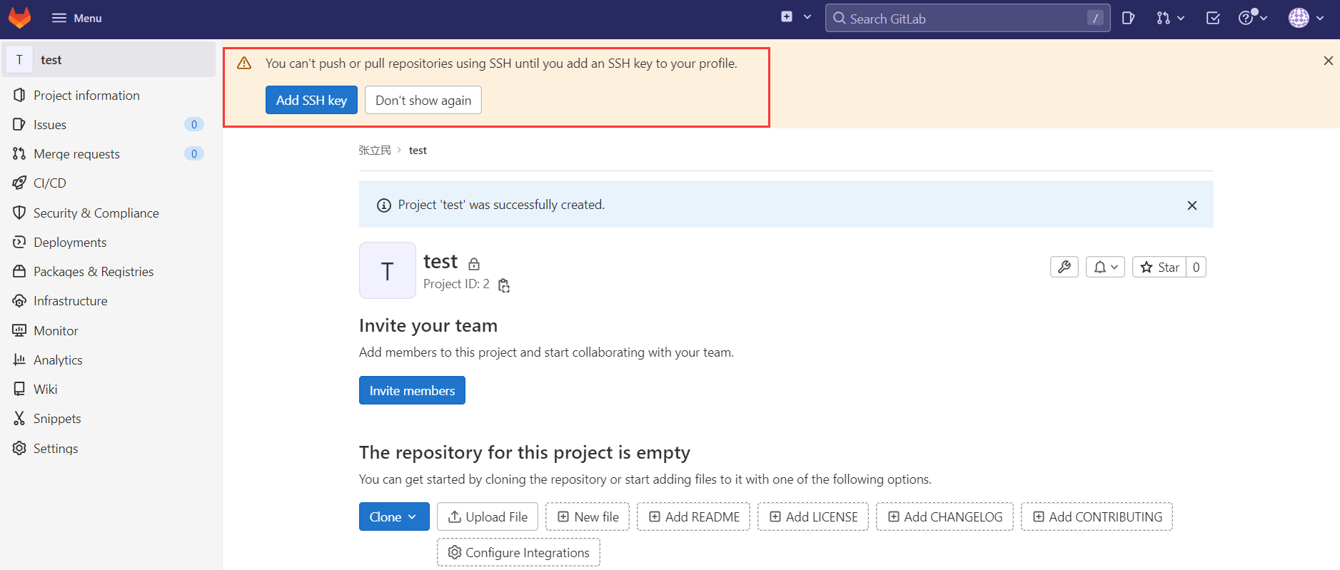Close the SSH key warning banner

pyautogui.click(x=1328, y=61)
